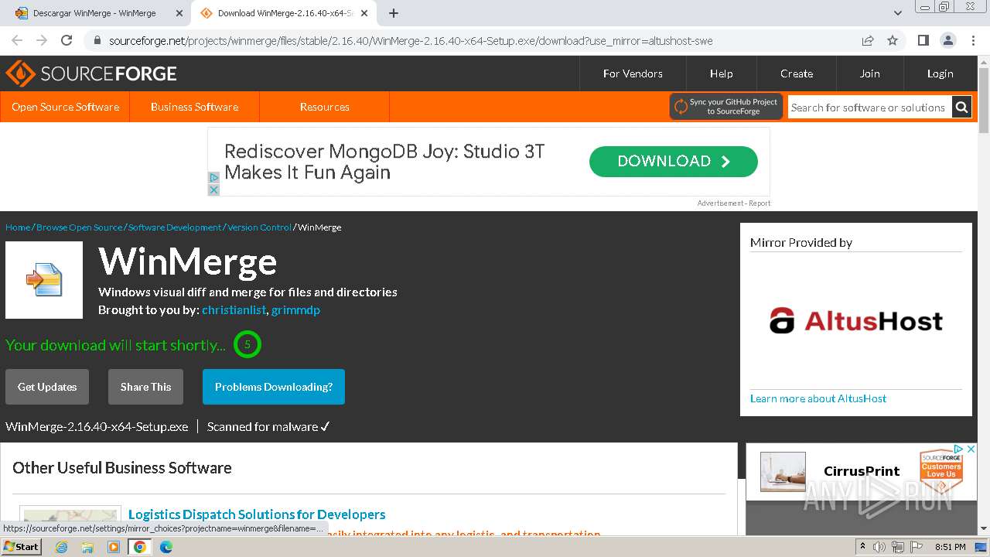The image size is (990, 557).
Task: Close the CirrusPrint ad
Action: (x=971, y=449)
